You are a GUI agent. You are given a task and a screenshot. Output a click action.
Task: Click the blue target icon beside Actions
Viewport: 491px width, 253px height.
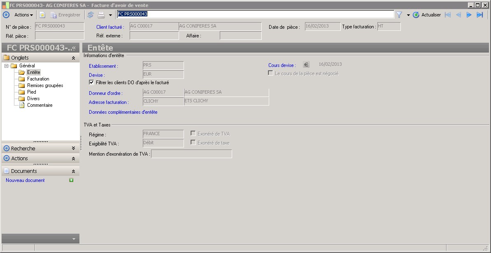tap(6, 15)
